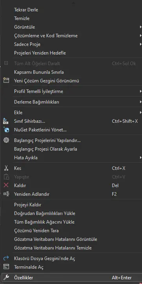
Task: Click the Sınıf Sihirbazı class wizard icon
Action: click(6, 121)
